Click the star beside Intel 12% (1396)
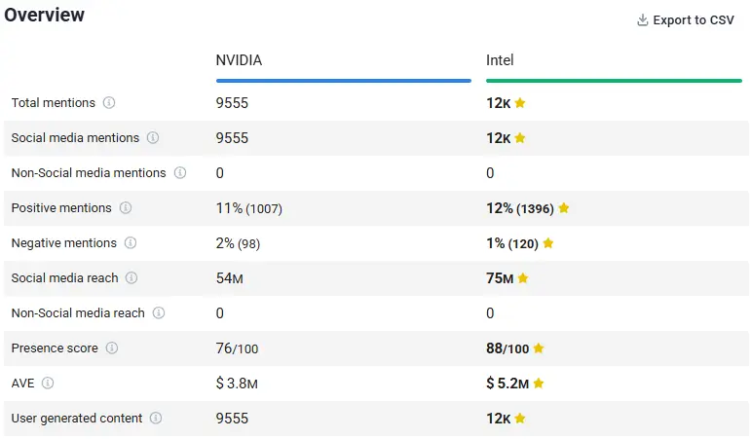Image resolution: width=751 pixels, height=439 pixels. pyautogui.click(x=564, y=207)
